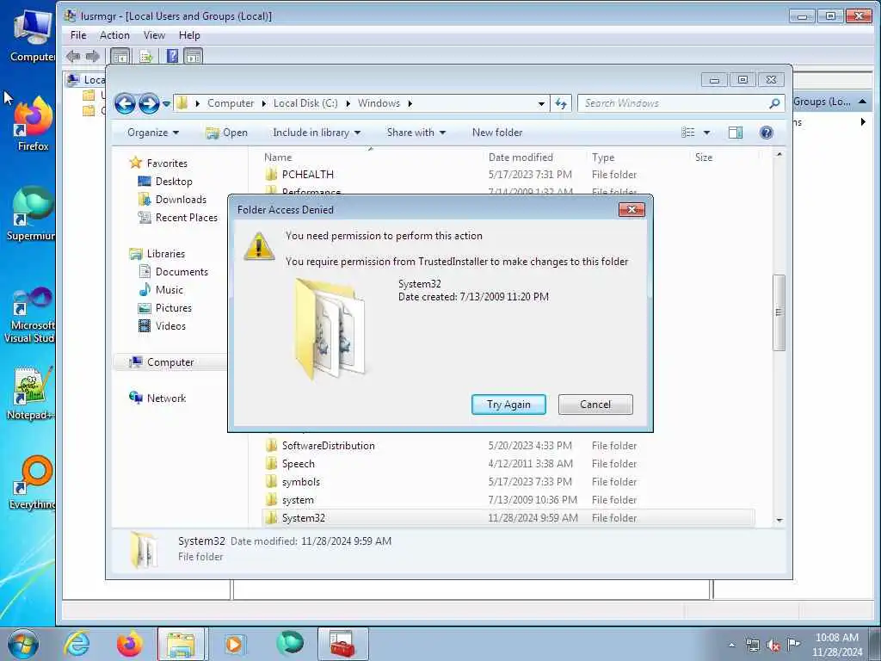Create a New folder
The image size is (881, 661).
[497, 133]
